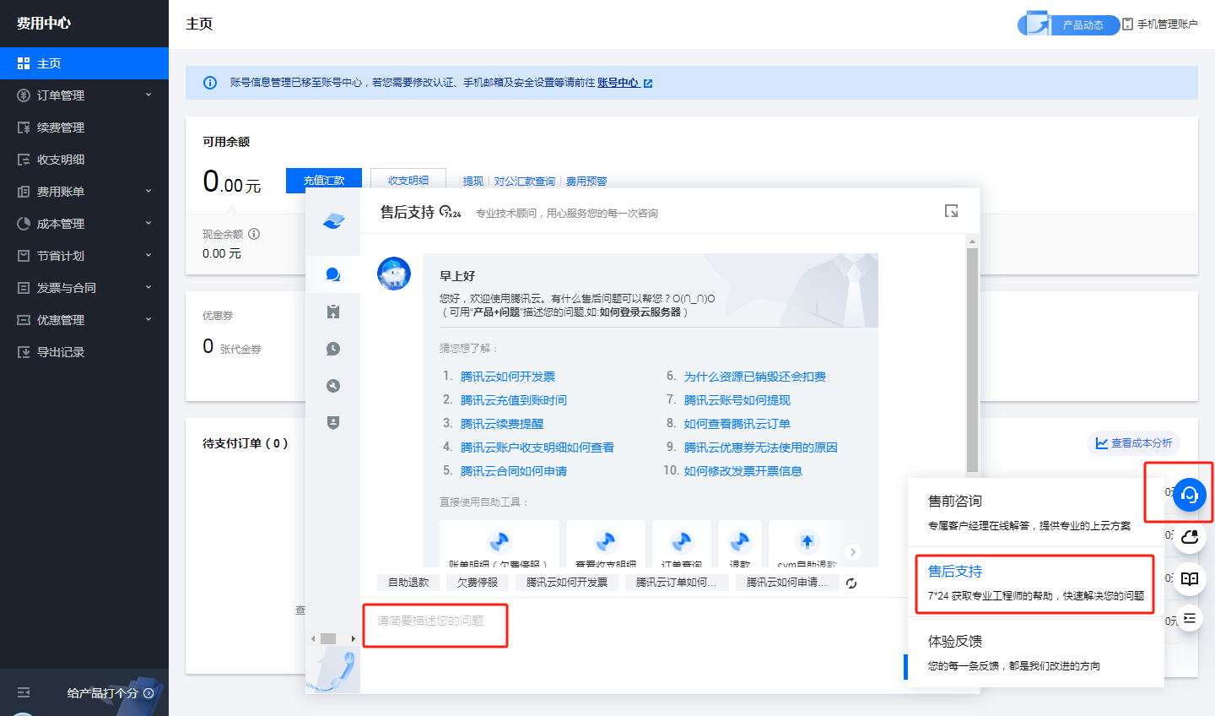Open FAQ link 如何修改发票开票信息
The width and height of the screenshot is (1215, 716).
pos(743,471)
